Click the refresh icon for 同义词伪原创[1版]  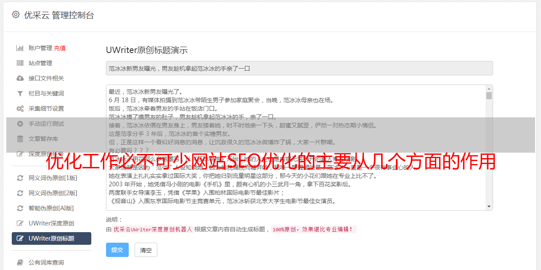(x=20, y=178)
